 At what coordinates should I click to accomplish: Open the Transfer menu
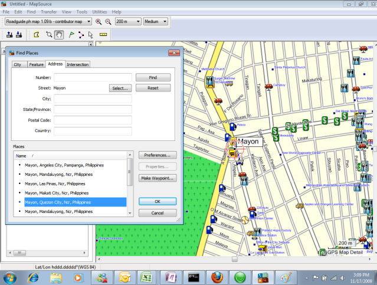click(x=49, y=12)
